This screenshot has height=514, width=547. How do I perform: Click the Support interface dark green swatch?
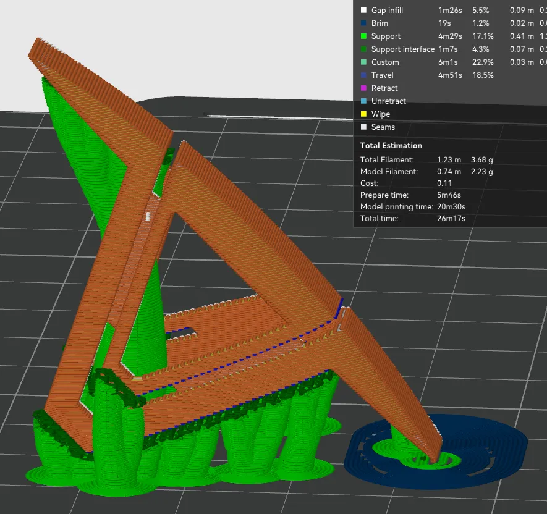click(363, 49)
